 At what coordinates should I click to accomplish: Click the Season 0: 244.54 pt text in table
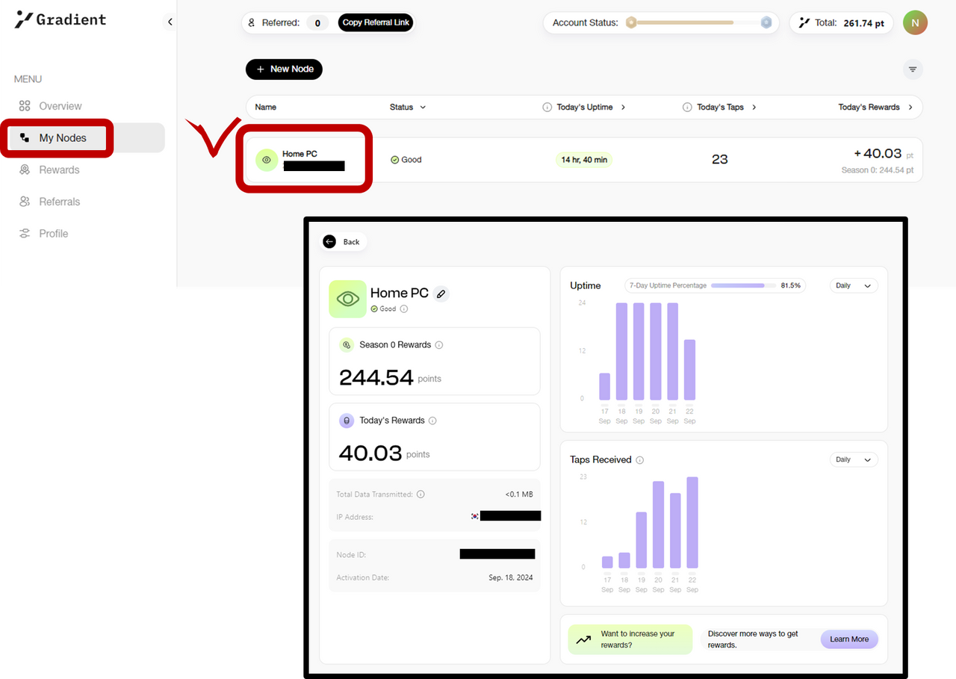878,171
